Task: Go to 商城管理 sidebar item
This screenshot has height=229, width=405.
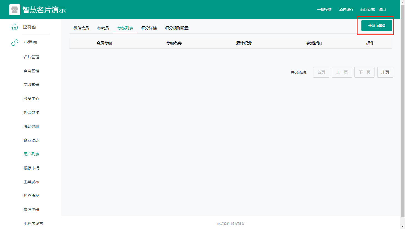Action: point(31,85)
